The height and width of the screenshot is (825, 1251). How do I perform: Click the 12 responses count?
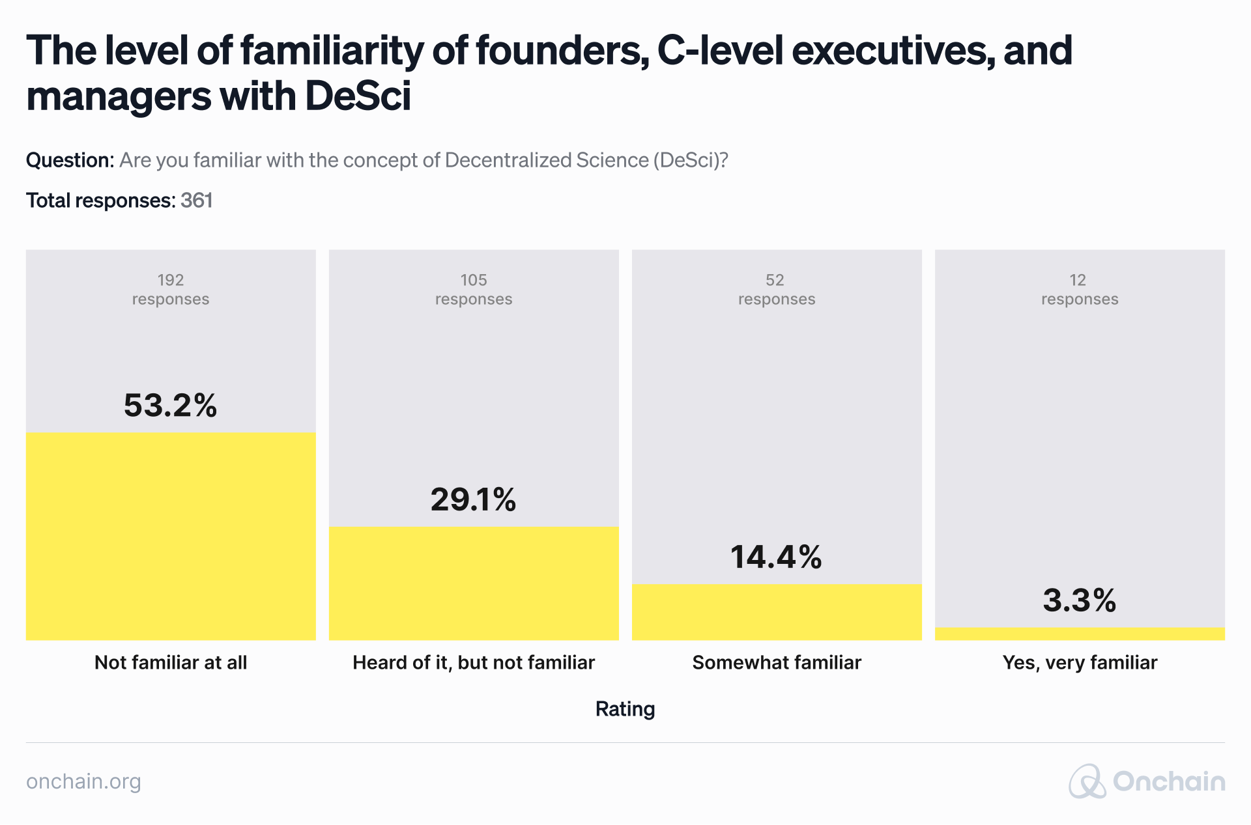click(1080, 289)
